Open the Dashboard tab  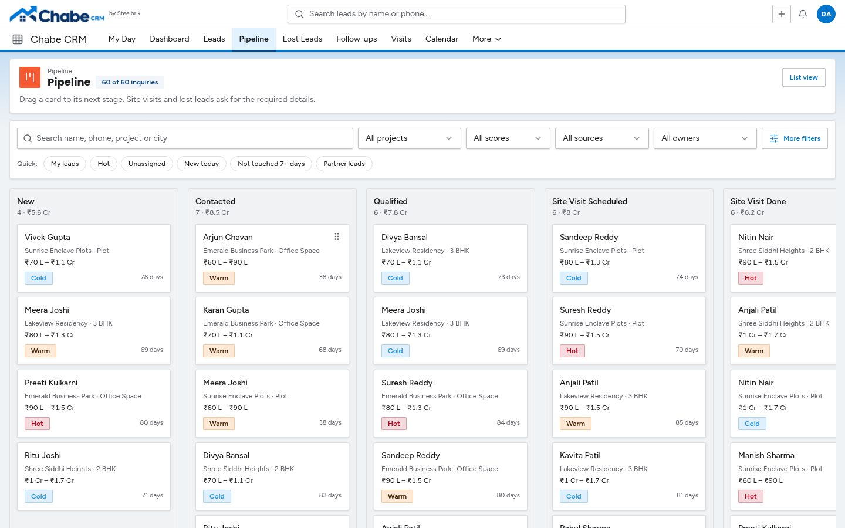pyautogui.click(x=170, y=39)
